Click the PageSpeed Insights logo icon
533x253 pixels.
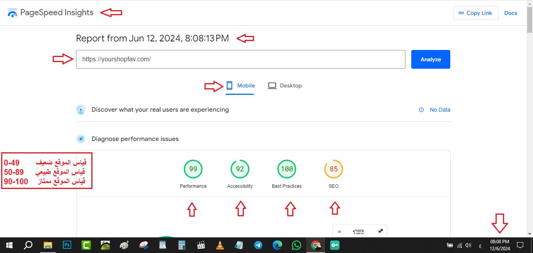[12, 13]
